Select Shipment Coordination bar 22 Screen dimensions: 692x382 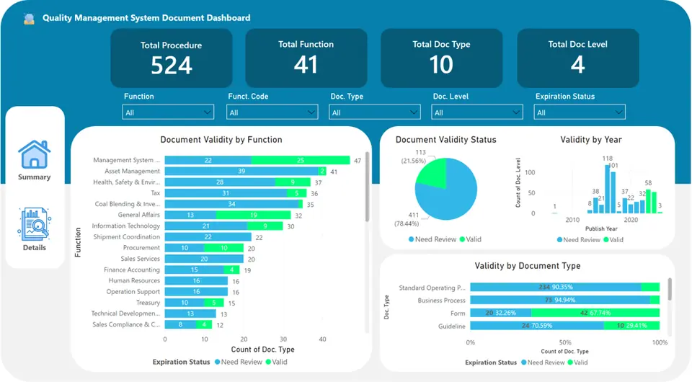[208, 237]
